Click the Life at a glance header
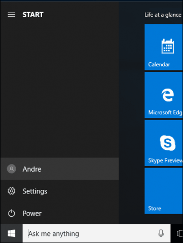 163,15
